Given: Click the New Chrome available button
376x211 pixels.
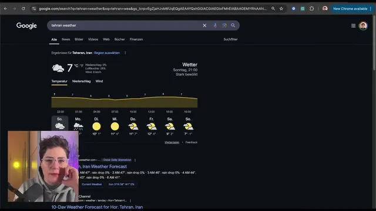Looking at the screenshot, I should pos(350,9).
